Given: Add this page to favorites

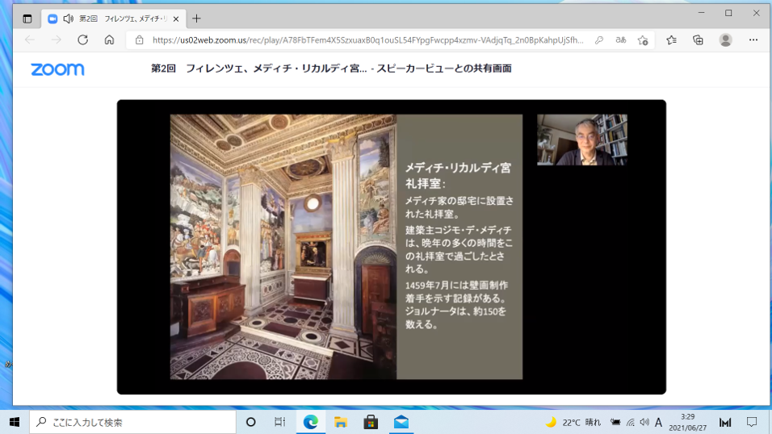Looking at the screenshot, I should coord(643,40).
